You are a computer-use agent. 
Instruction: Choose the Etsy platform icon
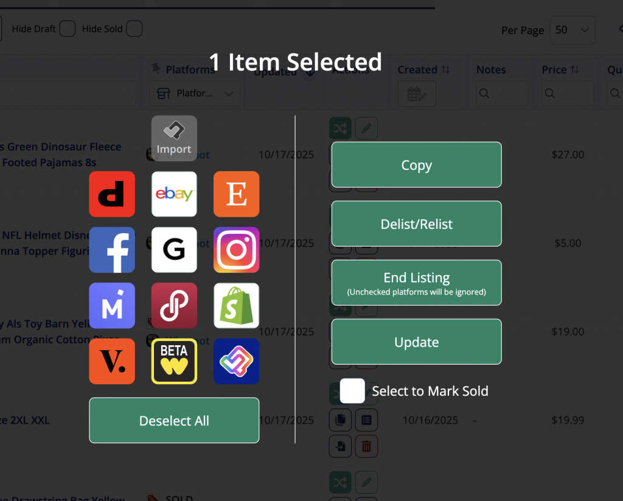pos(236,194)
